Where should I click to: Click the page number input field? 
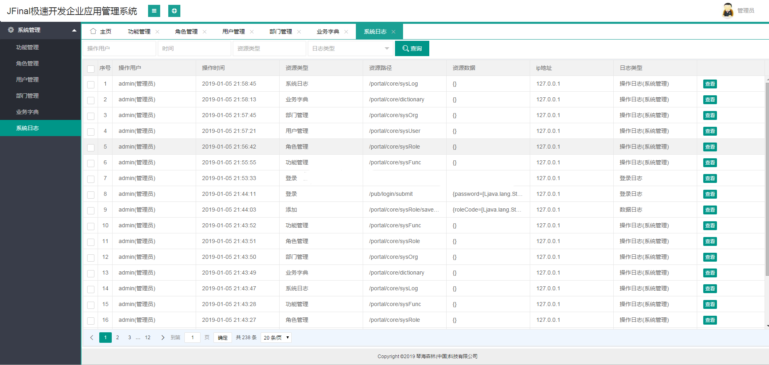tap(192, 338)
